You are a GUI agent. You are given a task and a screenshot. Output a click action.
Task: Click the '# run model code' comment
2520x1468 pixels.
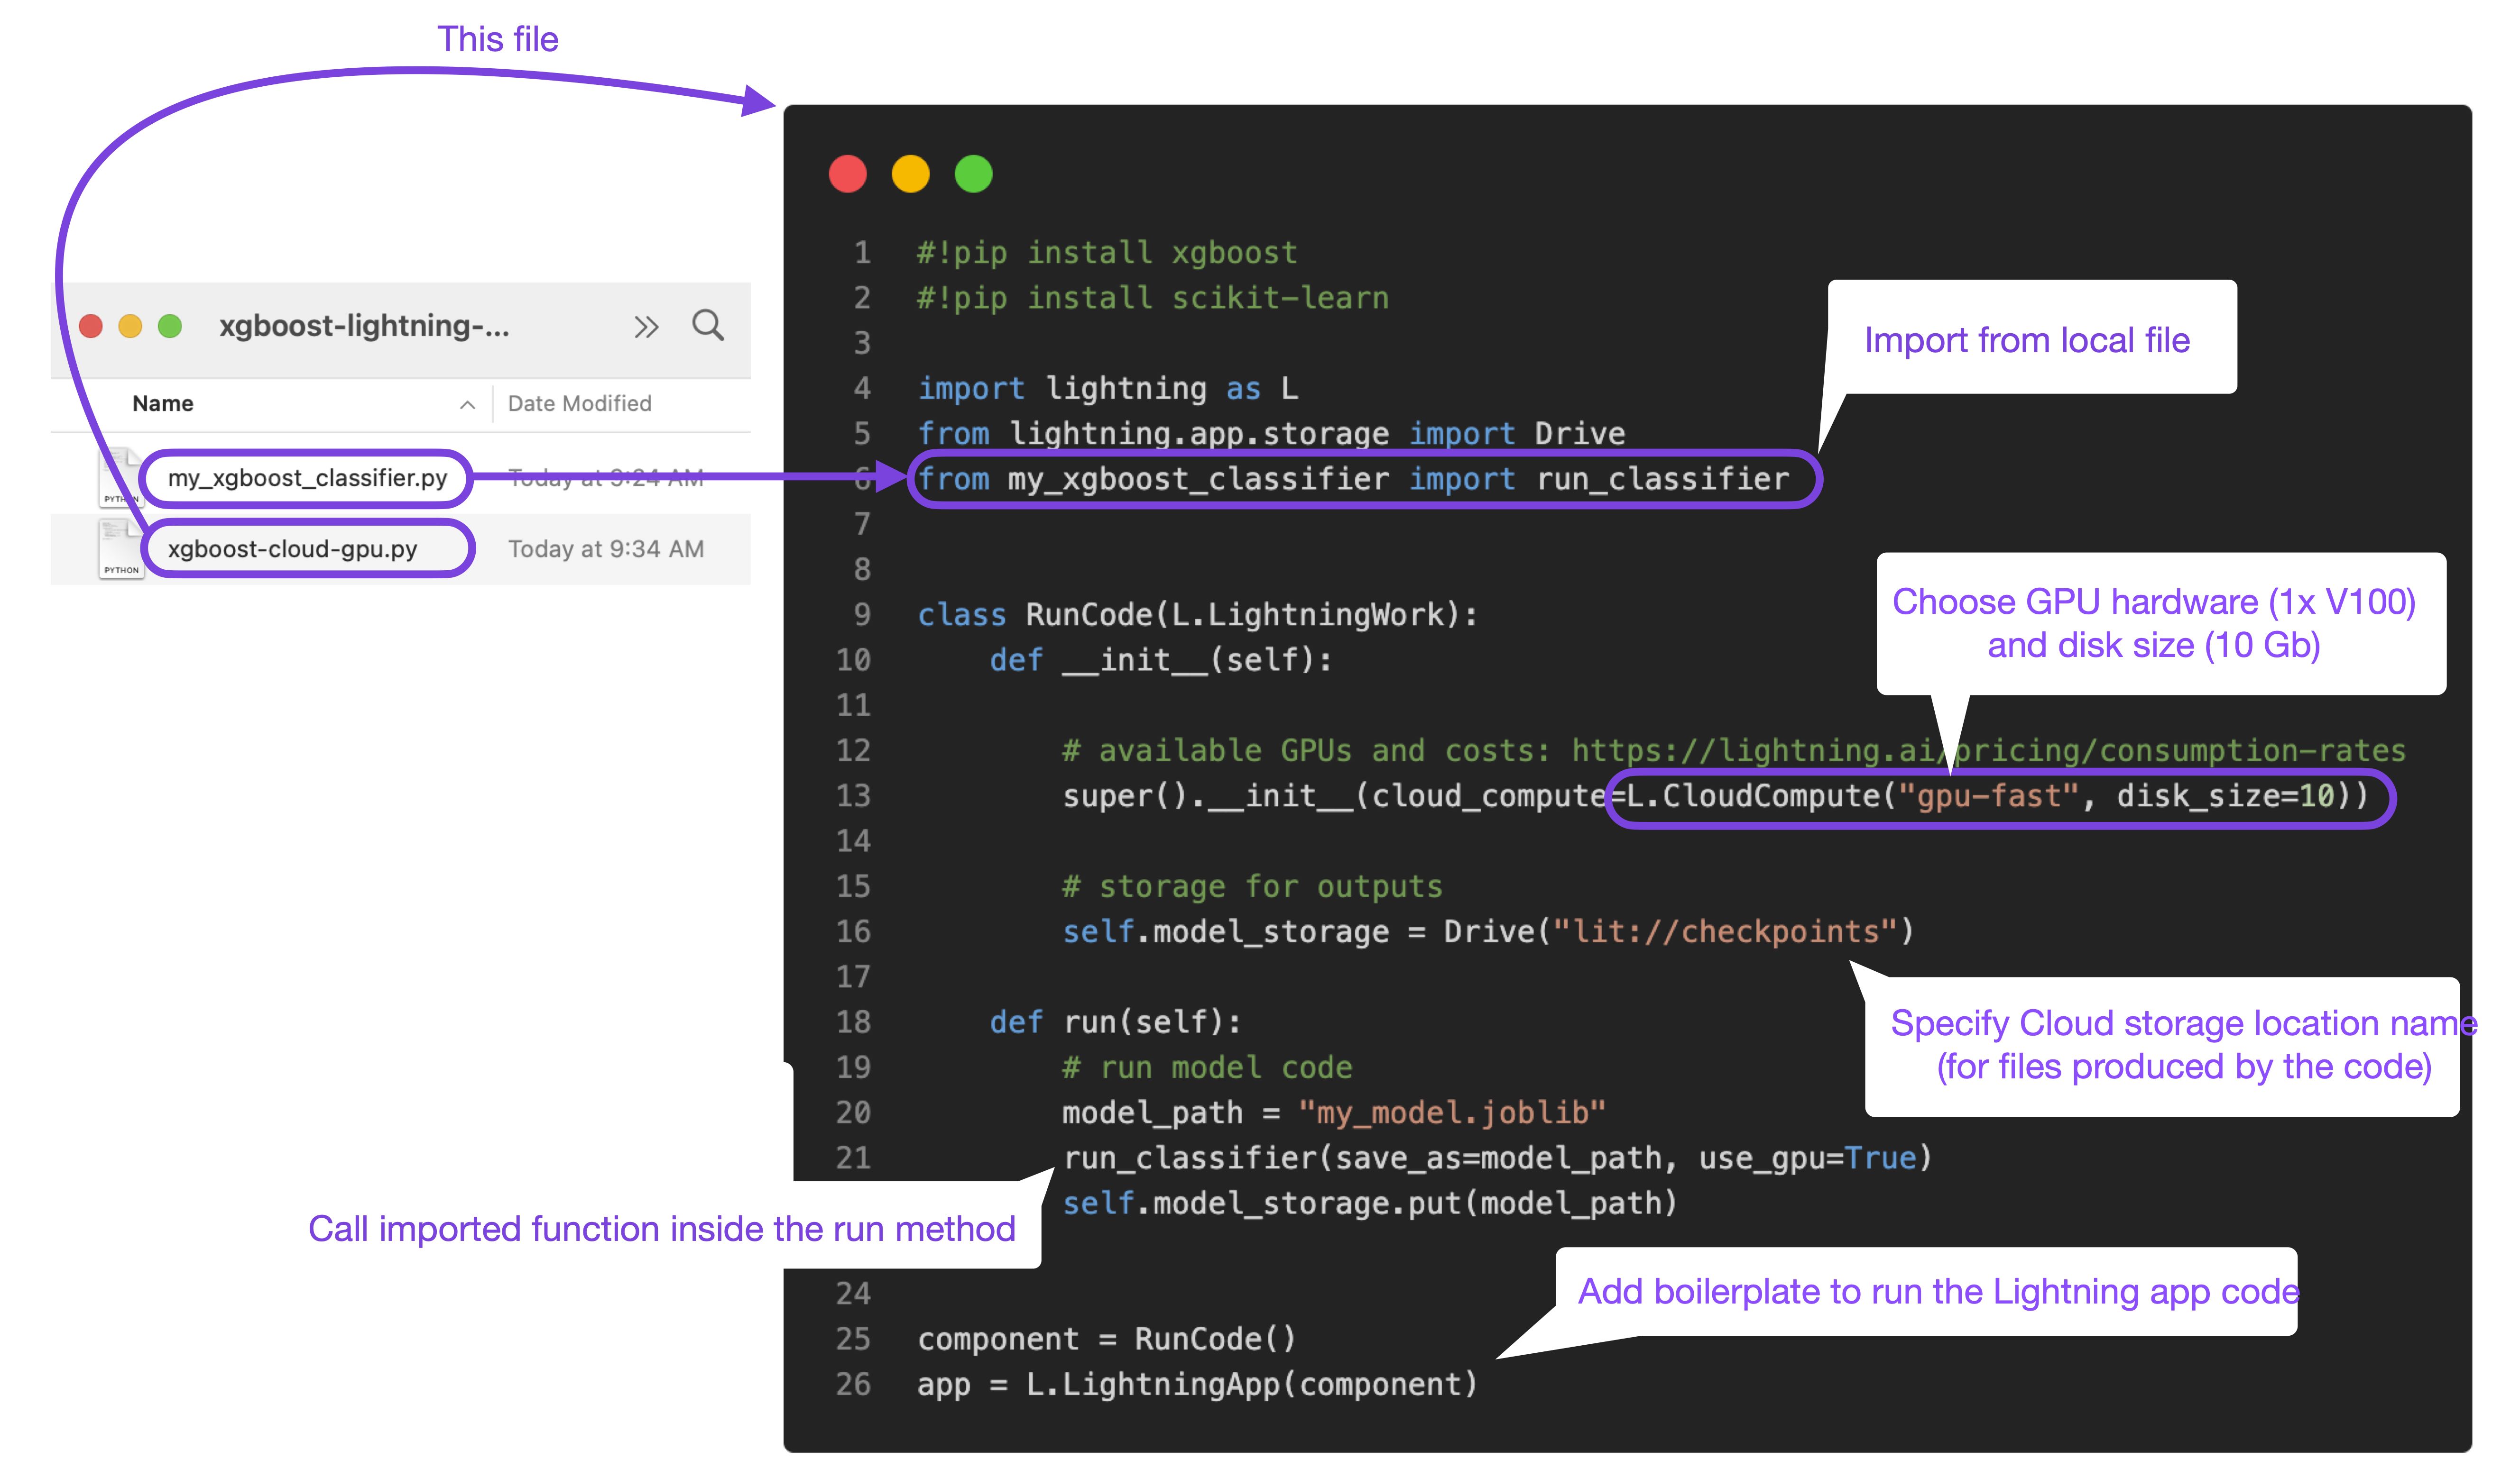click(1207, 1067)
